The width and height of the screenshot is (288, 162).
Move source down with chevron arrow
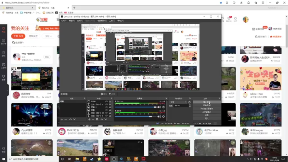tap(106, 120)
